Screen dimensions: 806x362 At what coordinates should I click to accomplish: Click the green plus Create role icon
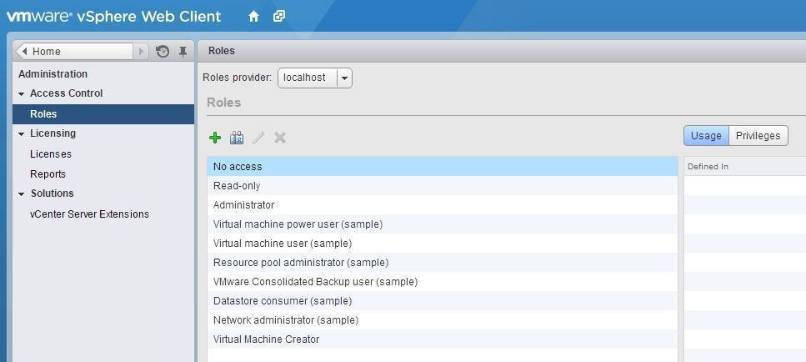215,138
